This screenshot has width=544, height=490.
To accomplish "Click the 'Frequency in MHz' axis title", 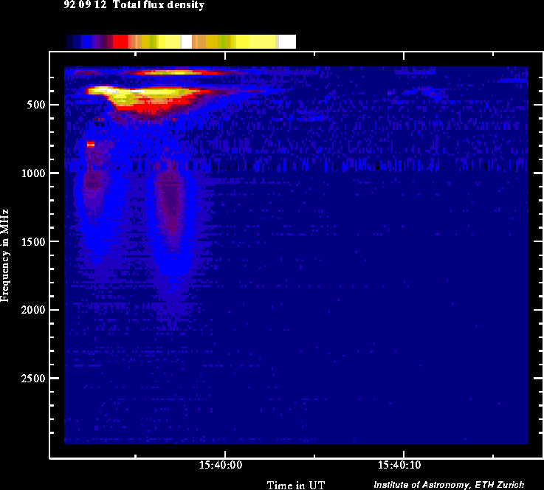I will [x=4, y=255].
